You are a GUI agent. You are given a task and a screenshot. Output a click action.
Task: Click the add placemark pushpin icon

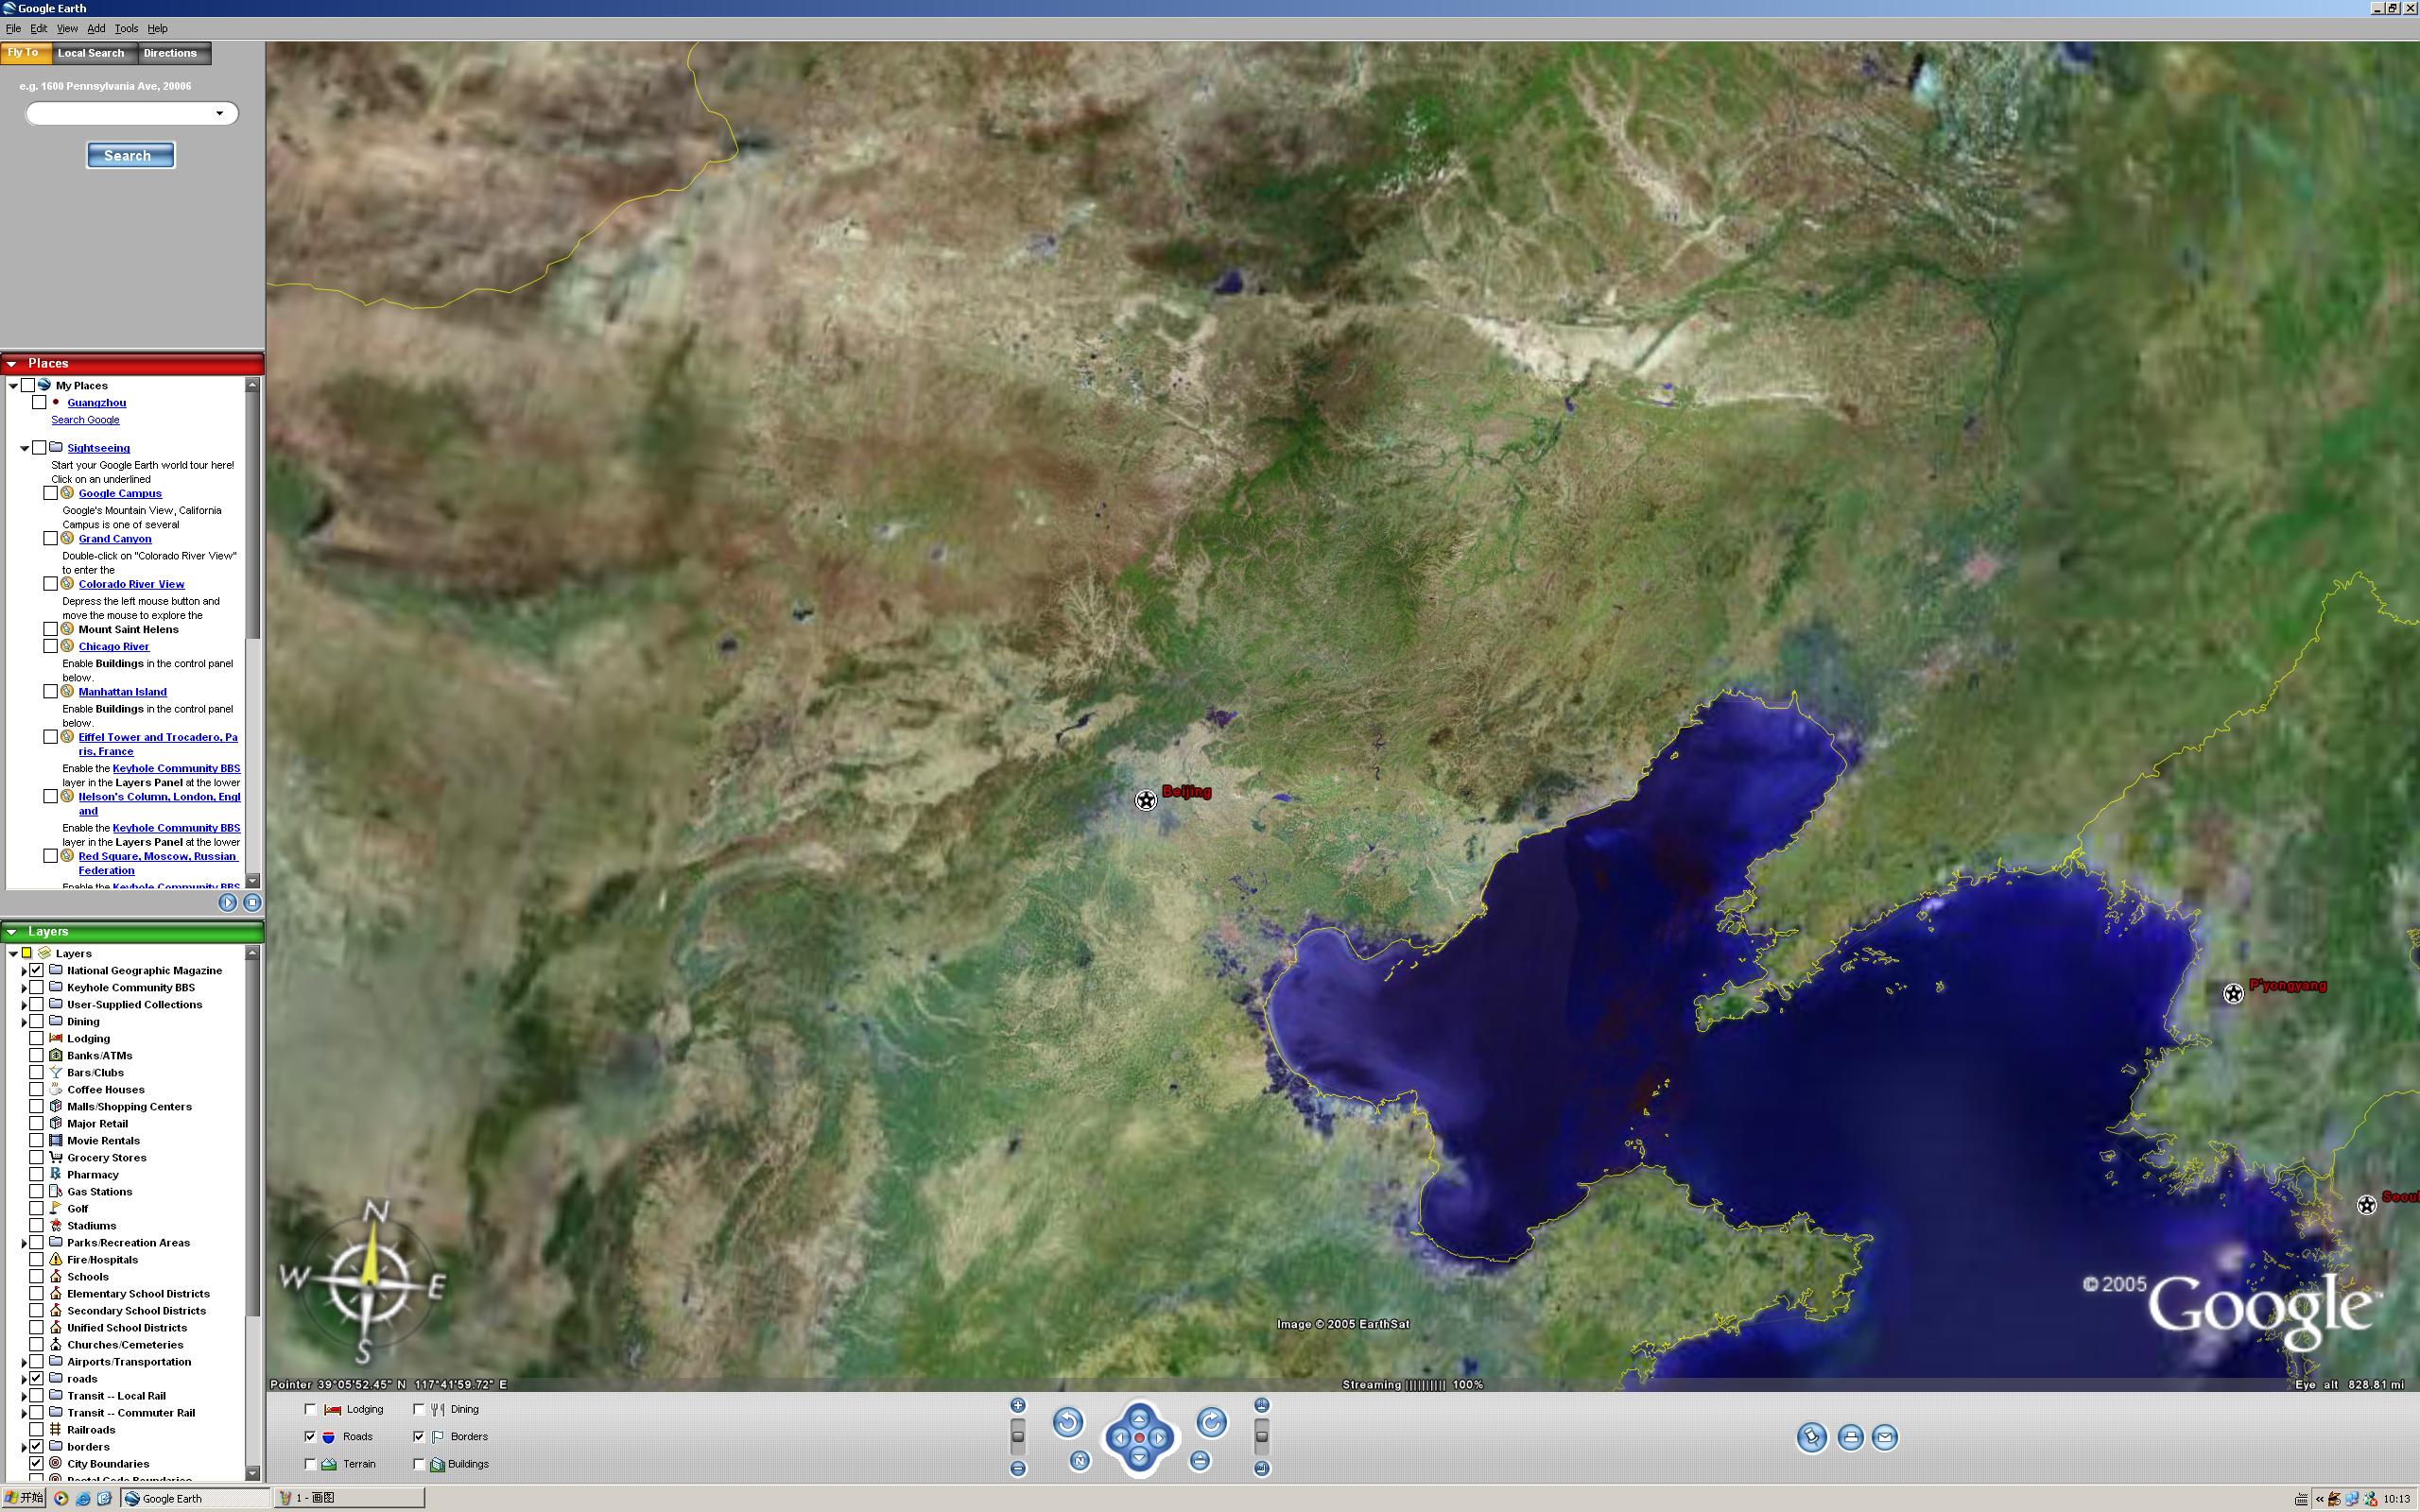click(1811, 1437)
